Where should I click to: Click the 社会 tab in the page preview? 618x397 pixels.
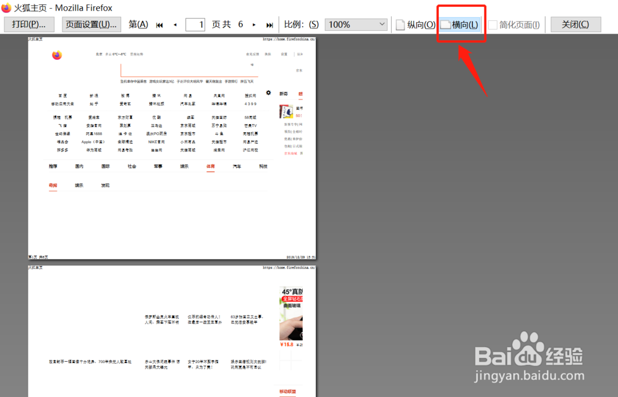point(132,166)
